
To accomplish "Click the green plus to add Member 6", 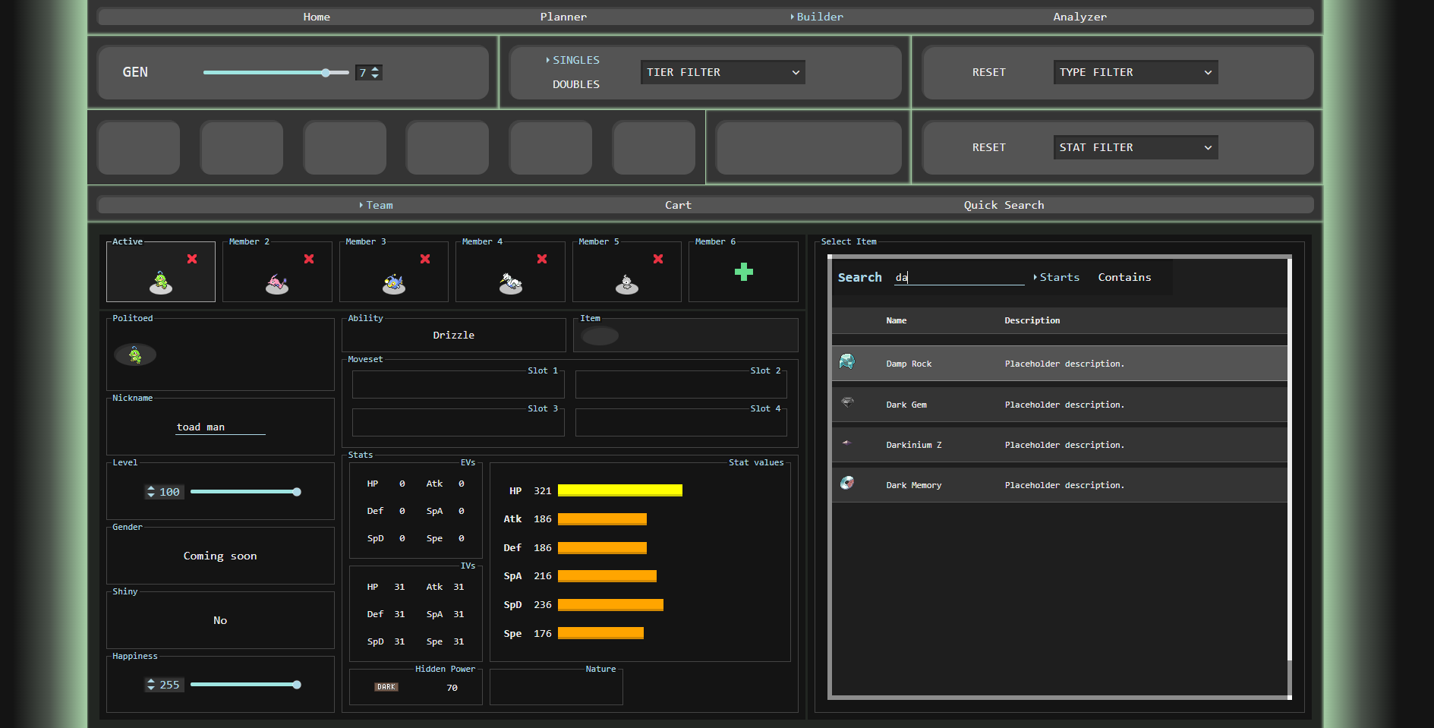I will coord(743,272).
